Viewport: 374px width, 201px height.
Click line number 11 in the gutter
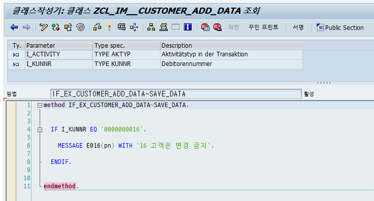click(x=27, y=186)
